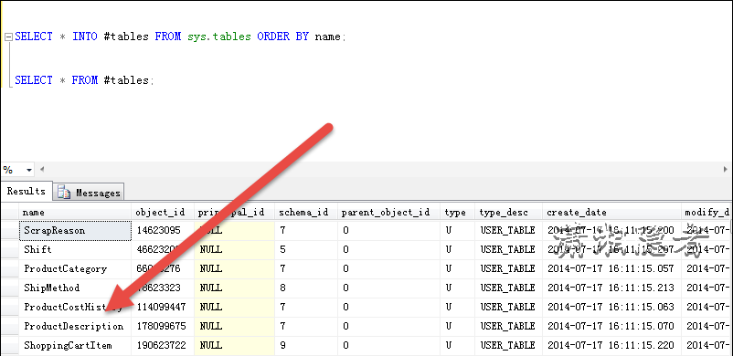The height and width of the screenshot is (356, 733).
Task: Select the ScrapReason name cell
Action: point(75,231)
